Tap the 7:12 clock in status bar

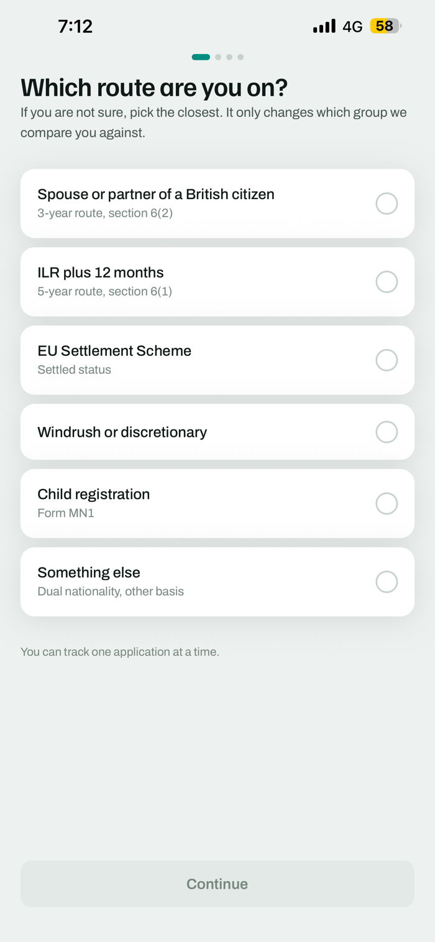point(75,26)
